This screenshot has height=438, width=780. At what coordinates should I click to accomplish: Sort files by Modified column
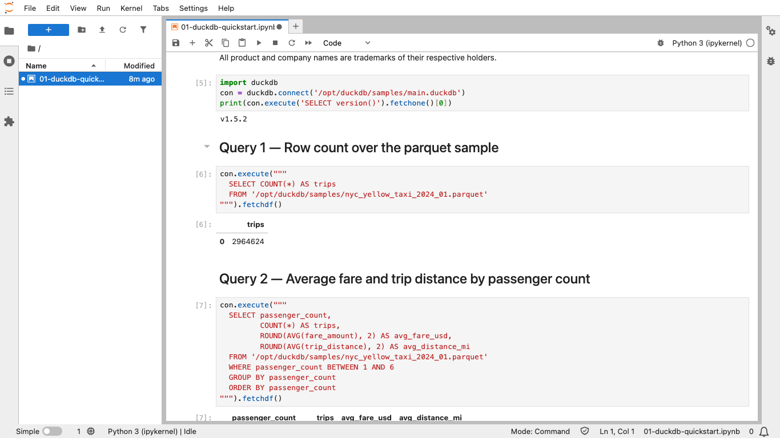pos(134,66)
